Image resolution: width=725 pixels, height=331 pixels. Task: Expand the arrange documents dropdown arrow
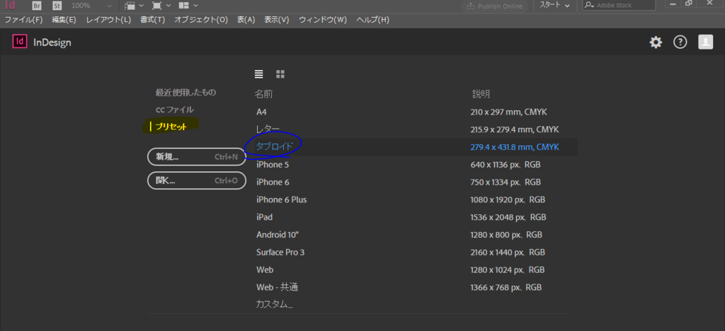(195, 6)
